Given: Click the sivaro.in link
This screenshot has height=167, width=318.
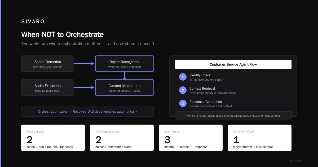Looking at the screenshot, I should coord(294,161).
